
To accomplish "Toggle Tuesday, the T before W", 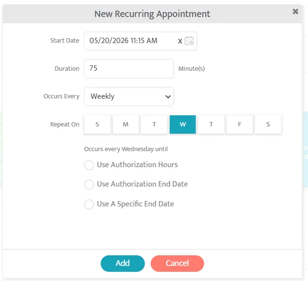I will (154, 125).
